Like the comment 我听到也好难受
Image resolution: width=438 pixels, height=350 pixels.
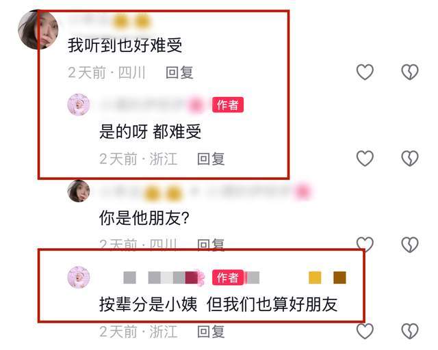[365, 72]
